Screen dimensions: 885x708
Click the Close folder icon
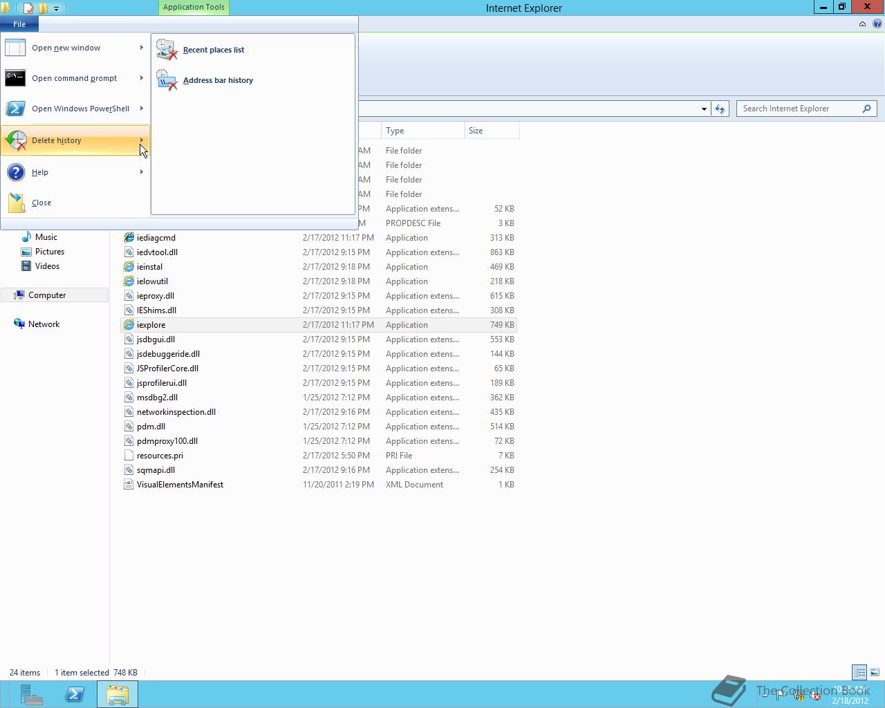(15, 203)
